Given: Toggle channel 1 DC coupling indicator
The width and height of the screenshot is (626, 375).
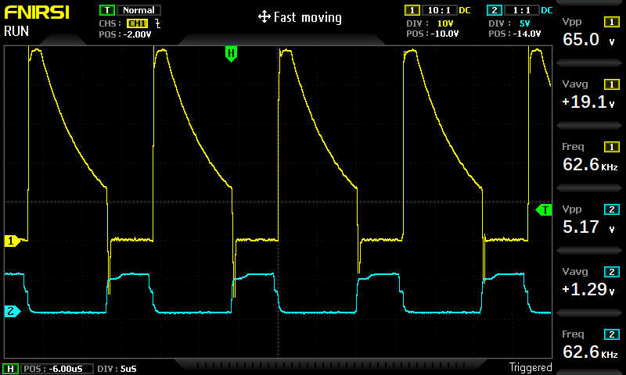Looking at the screenshot, I should (x=465, y=10).
